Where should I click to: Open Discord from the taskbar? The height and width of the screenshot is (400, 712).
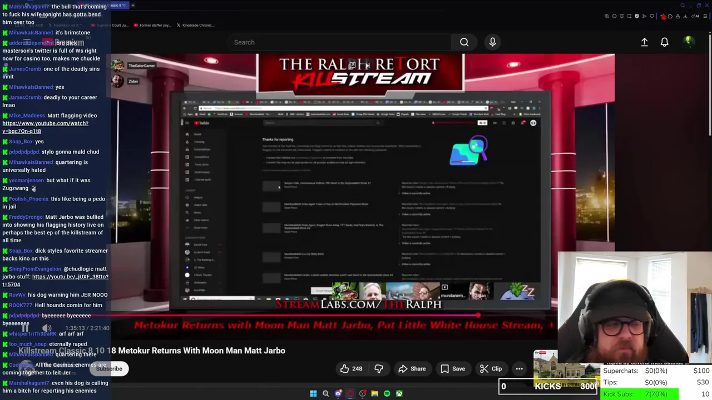coord(338,393)
